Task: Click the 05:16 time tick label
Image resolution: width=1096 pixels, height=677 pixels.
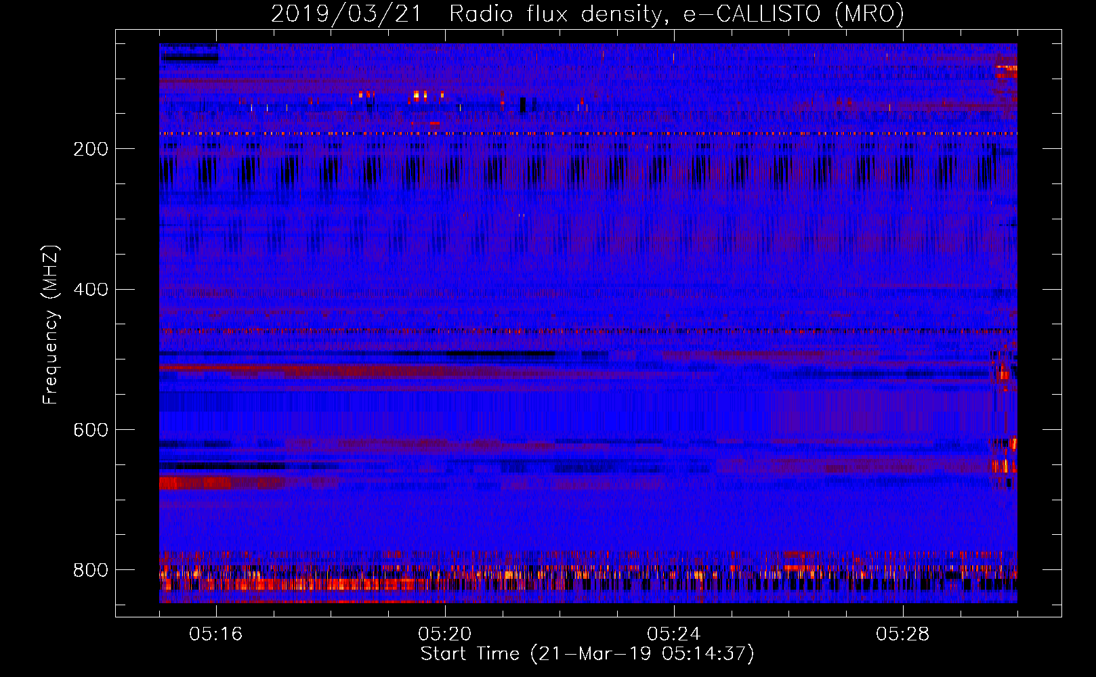Action: click(216, 634)
